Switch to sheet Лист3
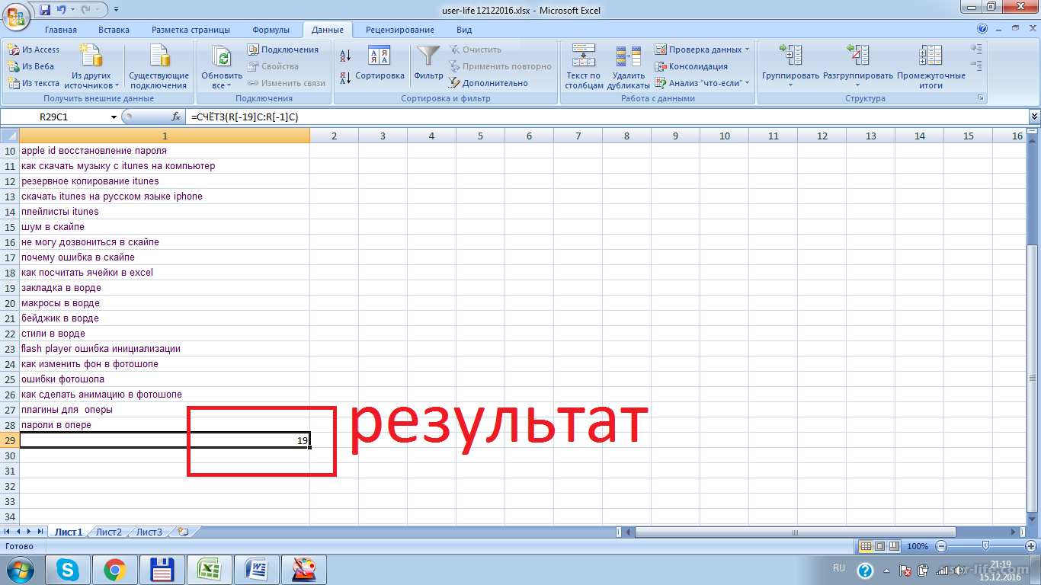Viewport: 1041px width, 585px height. point(149,532)
